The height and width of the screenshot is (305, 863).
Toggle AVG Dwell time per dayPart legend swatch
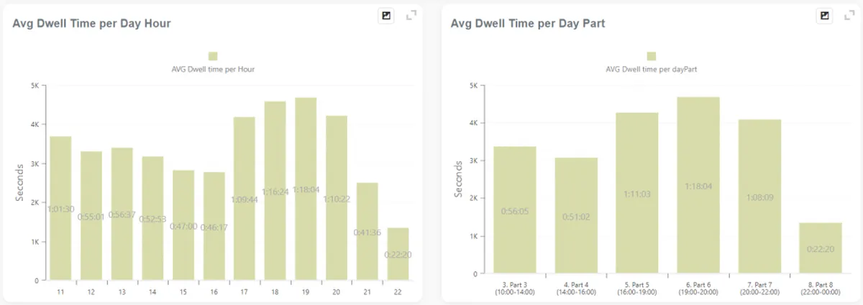click(x=652, y=56)
